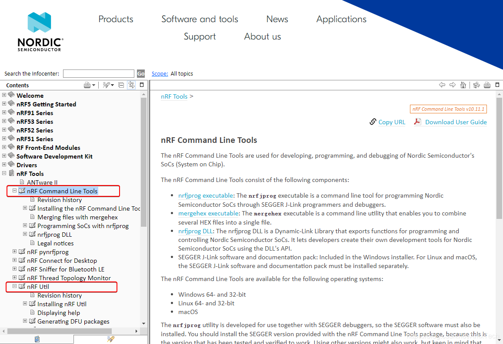Open the search topic dropdown arrow in Contents toolbar
503x344 pixels.
click(x=112, y=85)
